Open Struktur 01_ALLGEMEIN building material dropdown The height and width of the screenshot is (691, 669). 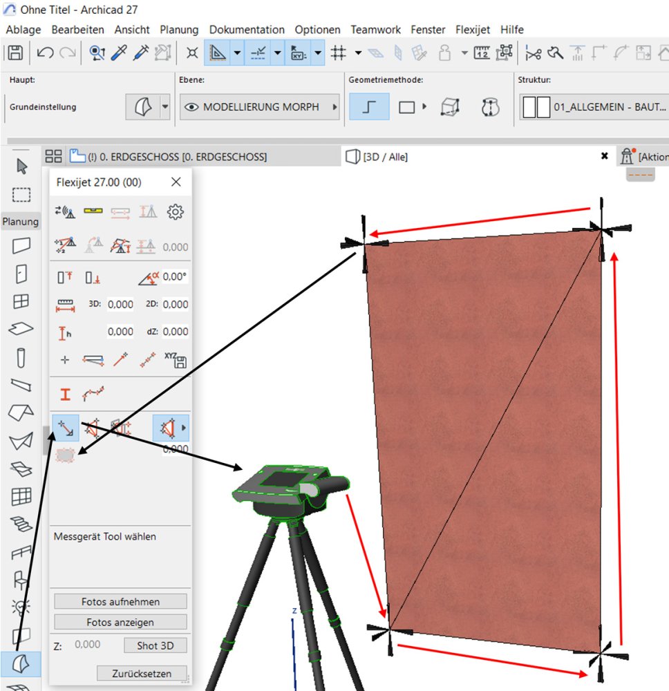pyautogui.click(x=594, y=107)
